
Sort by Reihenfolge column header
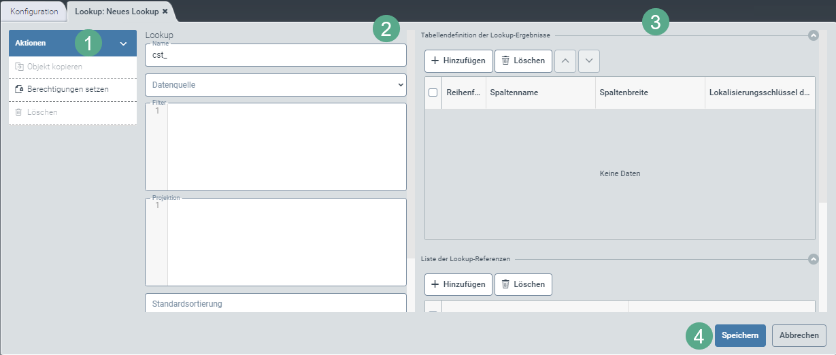click(464, 92)
